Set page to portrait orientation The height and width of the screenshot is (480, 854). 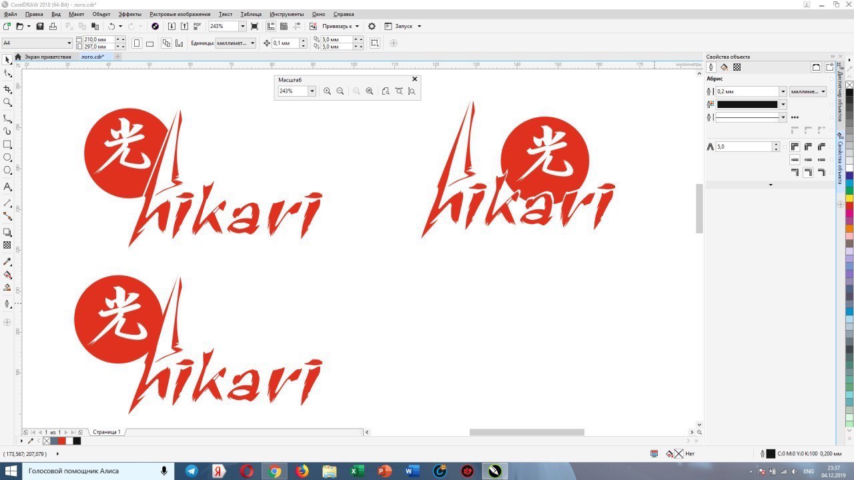coord(137,43)
